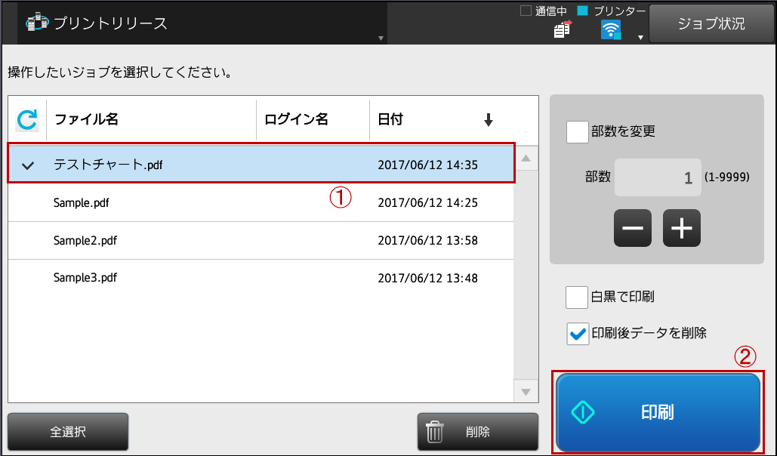Decrease copies with the minus button
Screen dimensions: 777x456
(x=632, y=228)
